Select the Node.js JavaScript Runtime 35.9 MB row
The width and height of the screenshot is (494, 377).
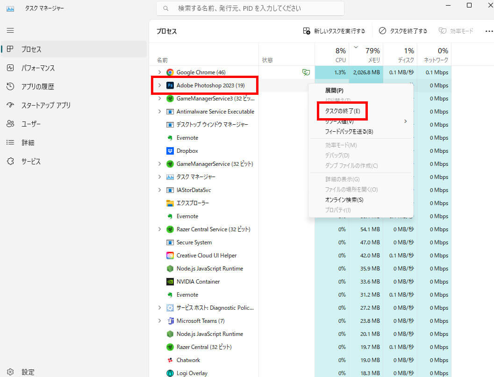[x=301, y=269]
